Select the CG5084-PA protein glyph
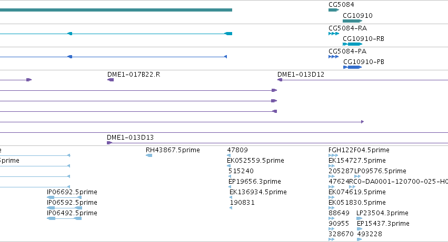Image resolution: width=448 pixels, height=242 pixels. pos(333,57)
